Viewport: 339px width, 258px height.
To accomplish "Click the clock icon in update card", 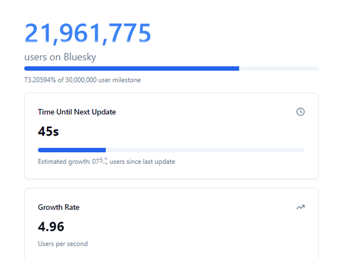I will tap(300, 112).
